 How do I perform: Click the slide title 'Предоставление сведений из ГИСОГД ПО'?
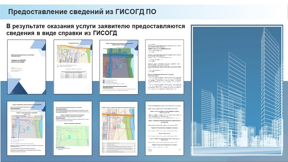(82, 12)
